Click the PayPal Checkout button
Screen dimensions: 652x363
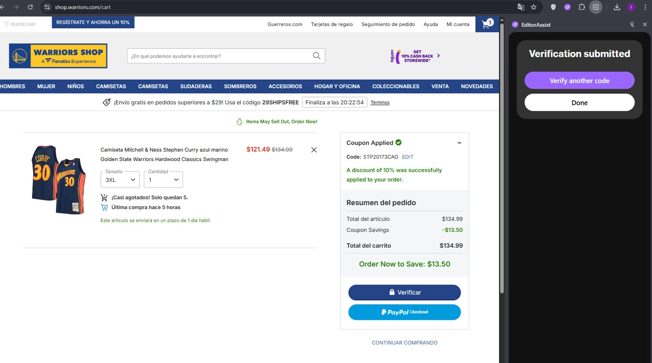click(x=404, y=312)
